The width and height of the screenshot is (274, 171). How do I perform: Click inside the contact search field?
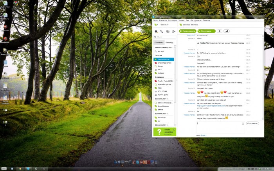coord(165,37)
